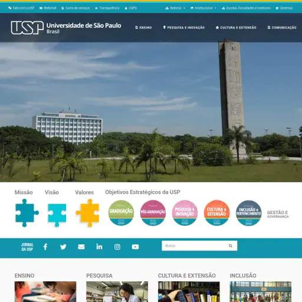Expand the Institucional dropdown
302x302 pixels.
(x=203, y=8)
